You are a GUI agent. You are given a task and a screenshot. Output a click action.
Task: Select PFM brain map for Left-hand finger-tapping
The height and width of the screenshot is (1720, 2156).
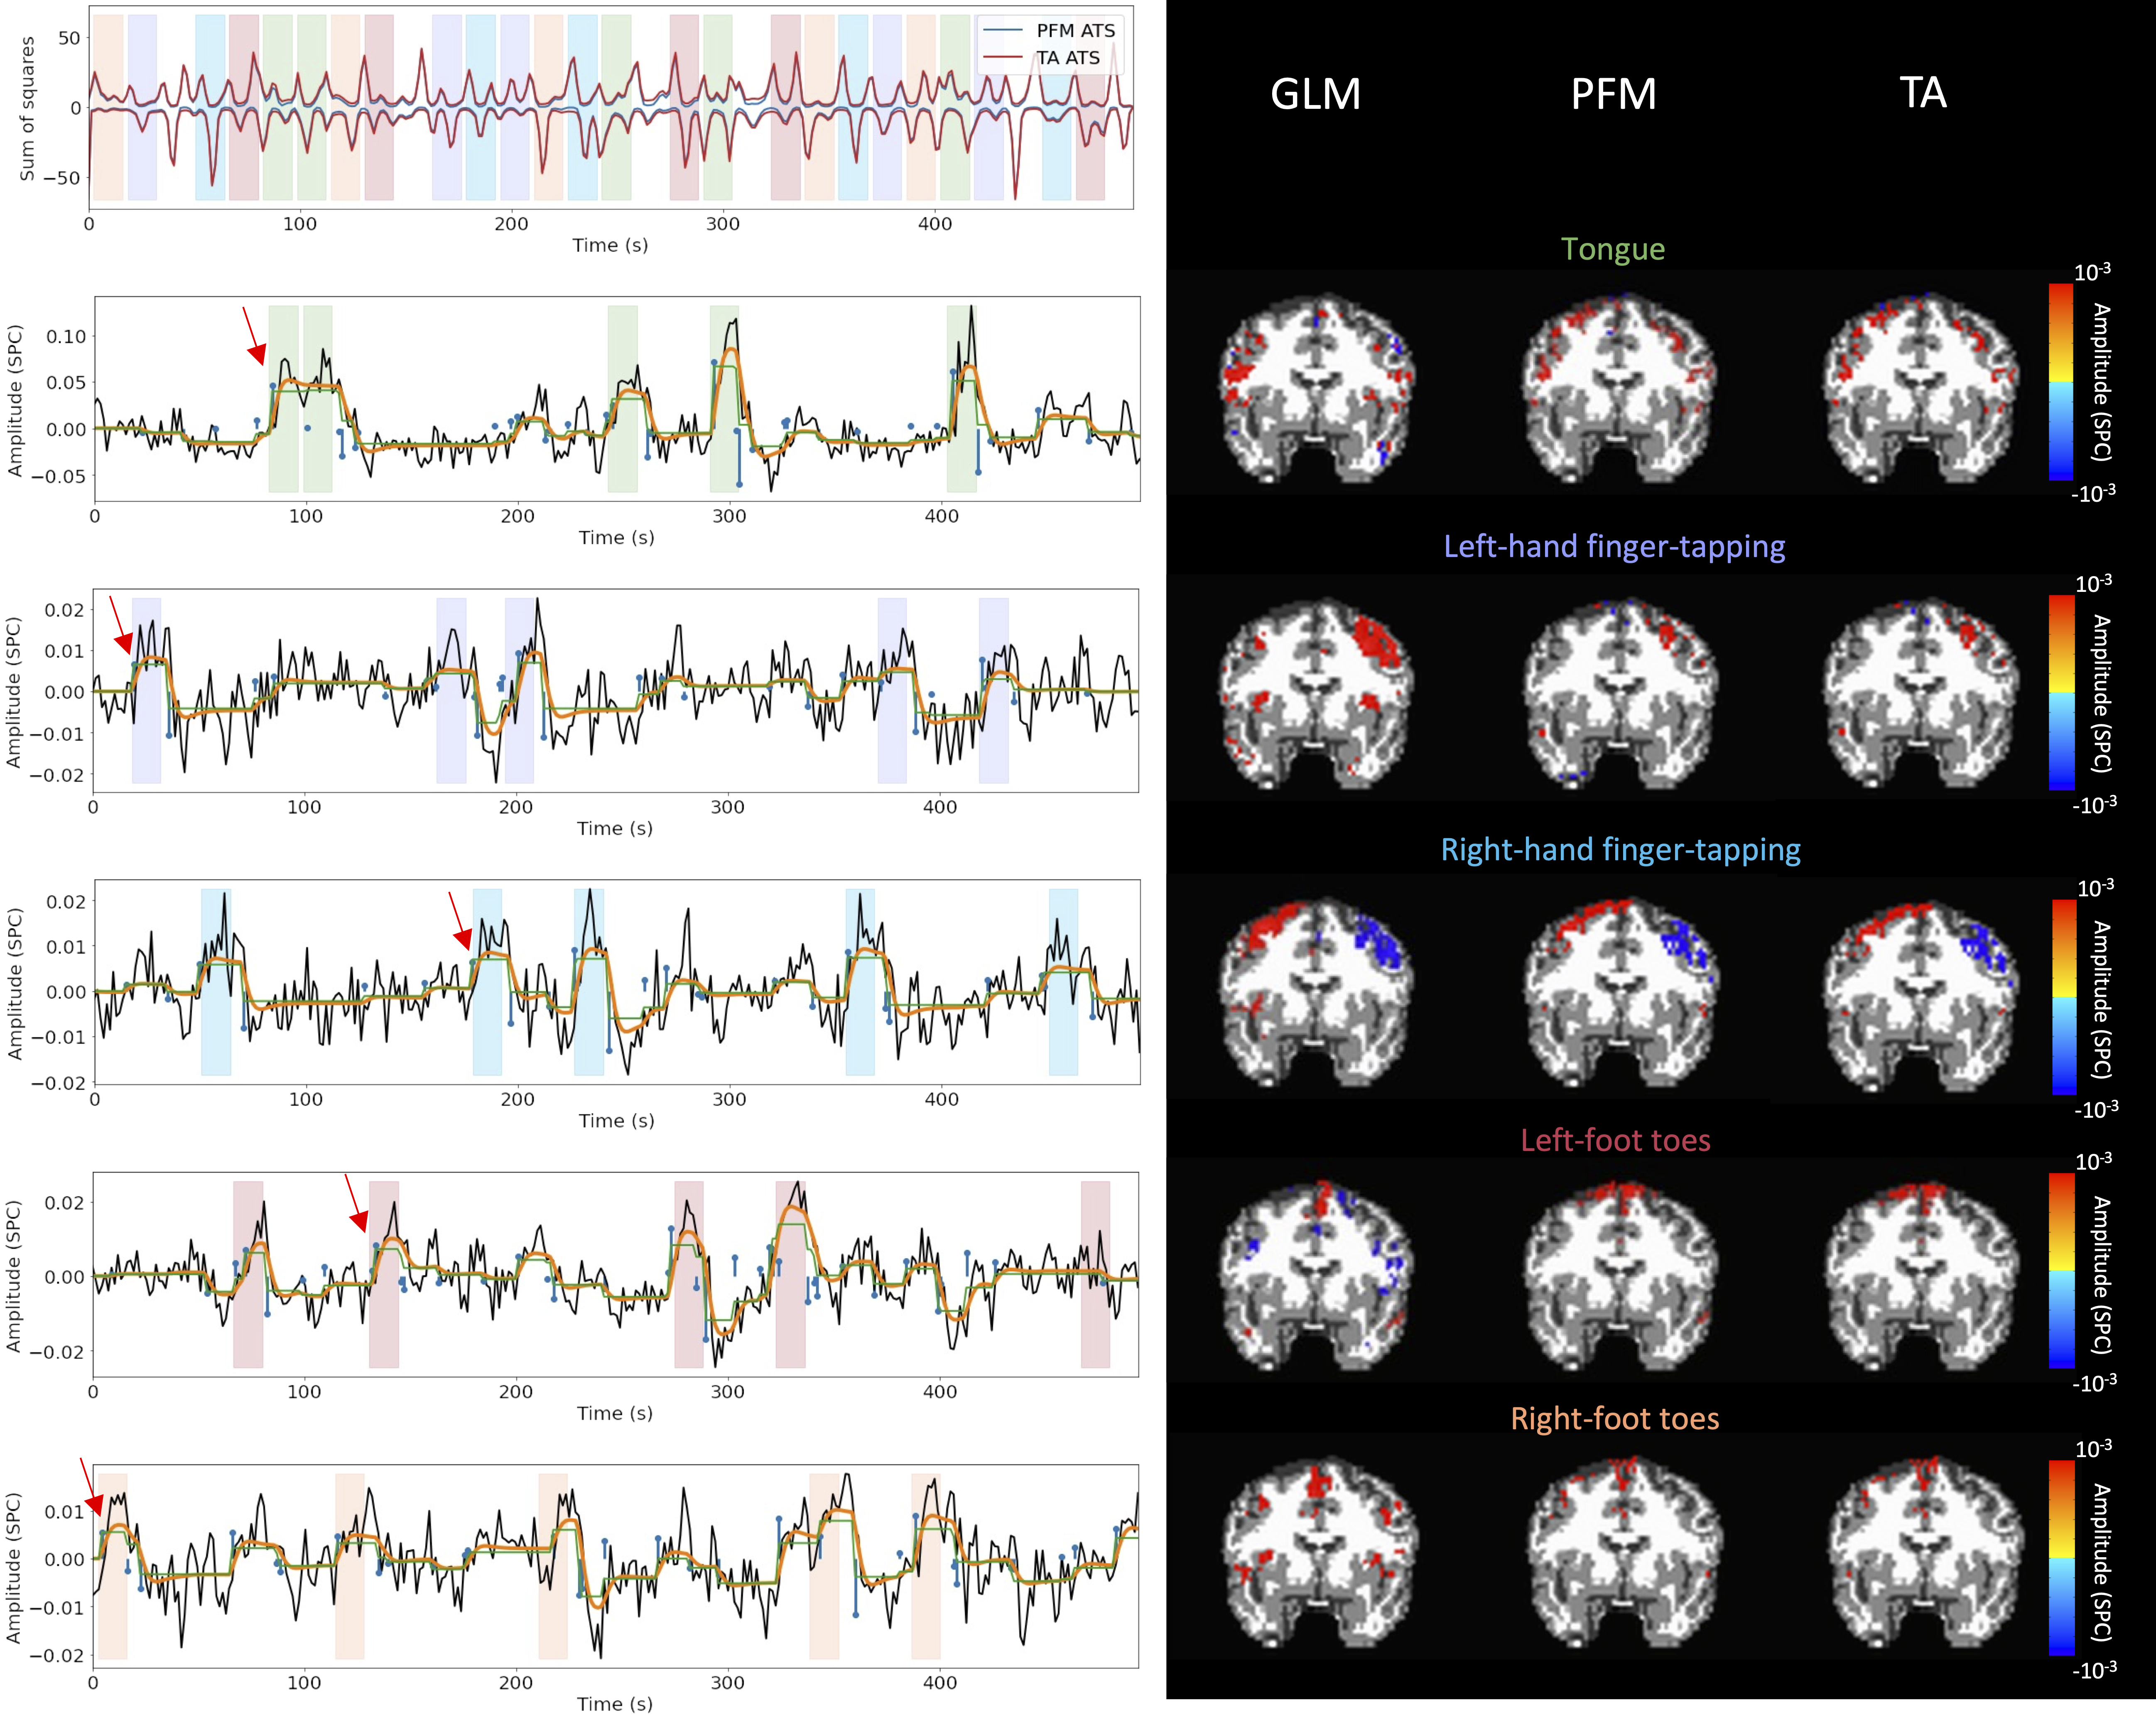[1619, 695]
